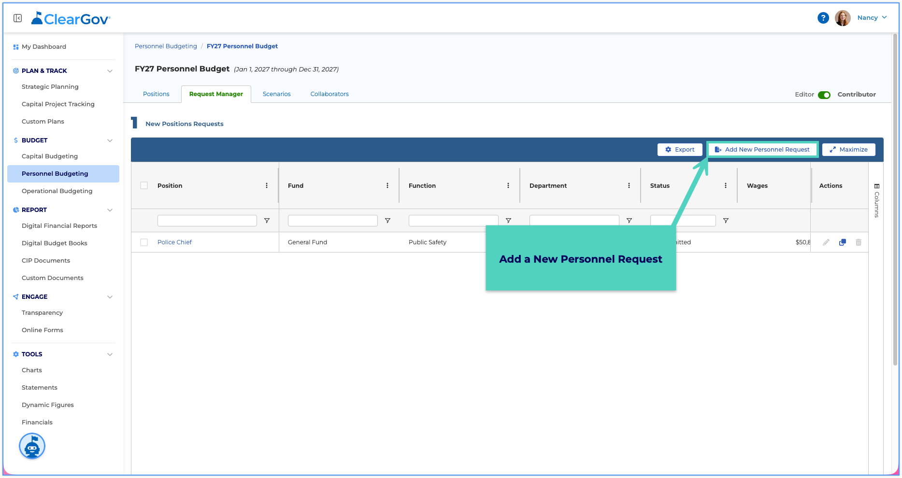
Task: Click the Fund filter funnel icon
Action: pos(387,221)
